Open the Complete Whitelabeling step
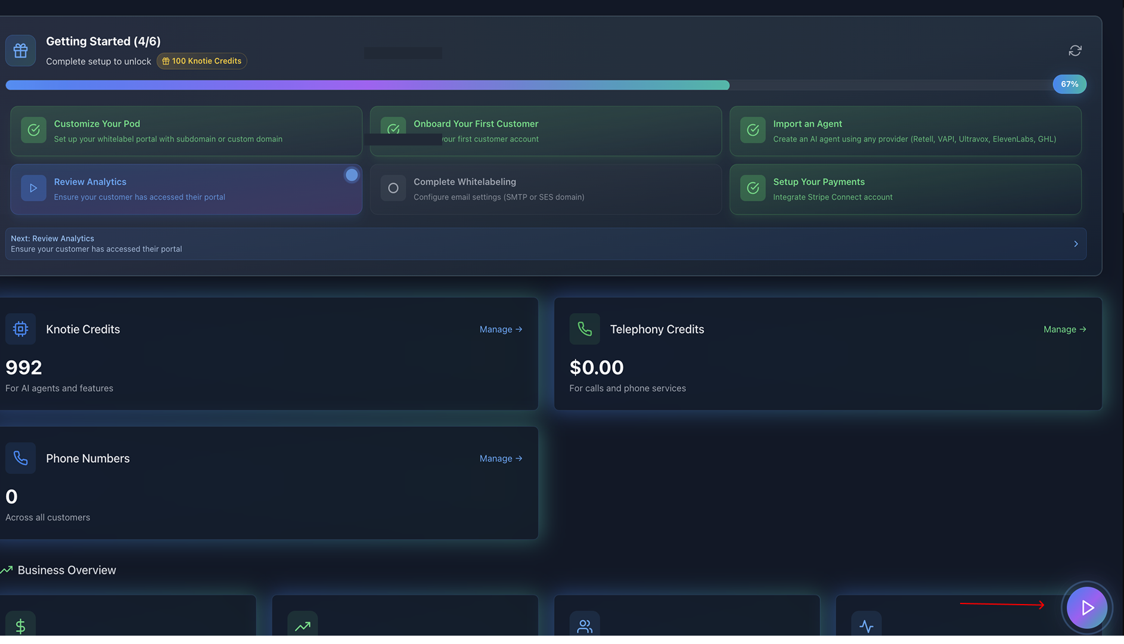This screenshot has height=644, width=1124. 545,189
